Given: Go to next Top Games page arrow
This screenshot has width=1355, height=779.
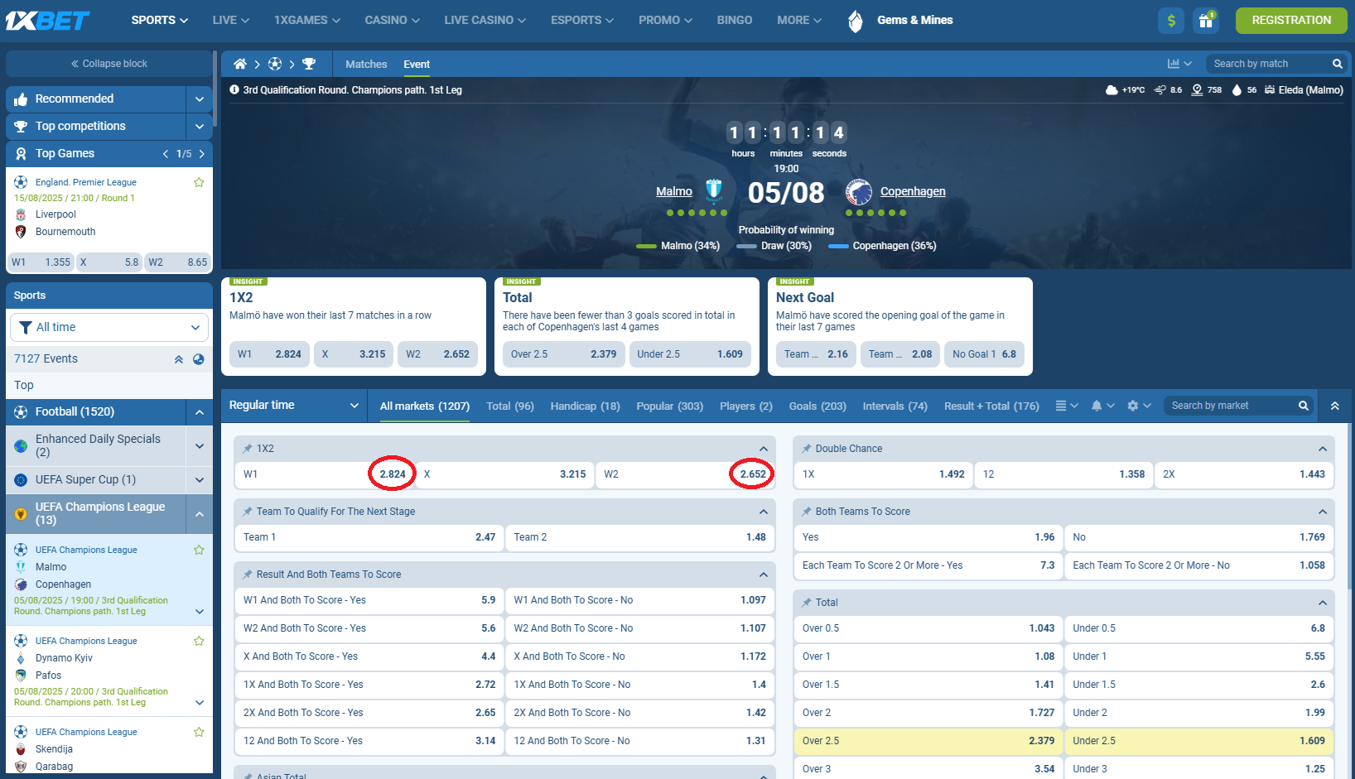Looking at the screenshot, I should (201, 154).
